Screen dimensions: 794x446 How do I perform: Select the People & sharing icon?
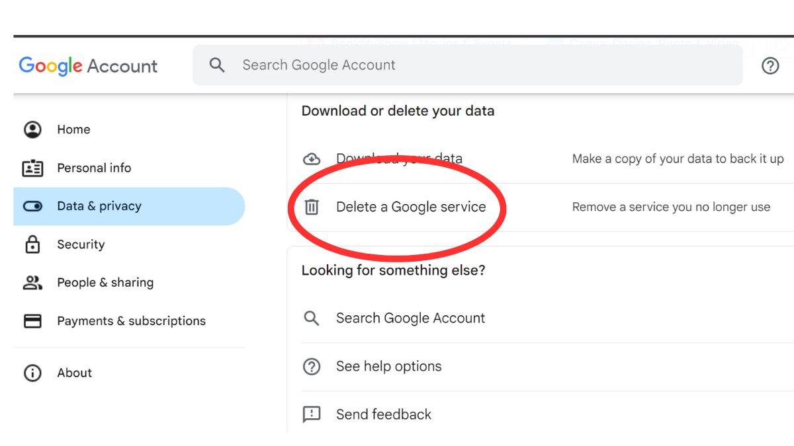click(33, 283)
